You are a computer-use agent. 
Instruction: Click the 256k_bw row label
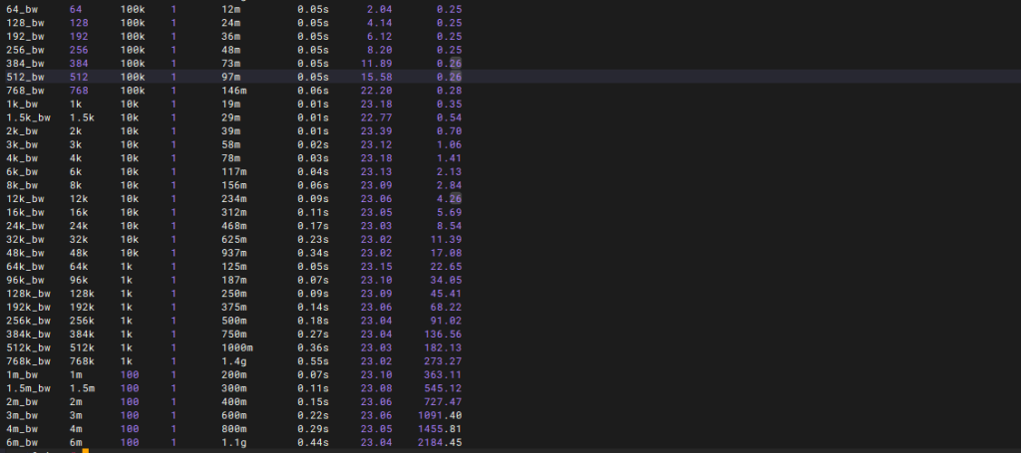coord(28,321)
